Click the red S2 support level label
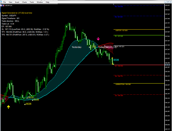 coord(119,76)
